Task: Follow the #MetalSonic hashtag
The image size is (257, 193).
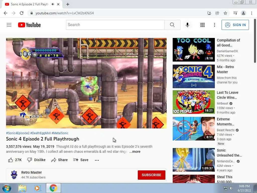Action: (x=60, y=133)
